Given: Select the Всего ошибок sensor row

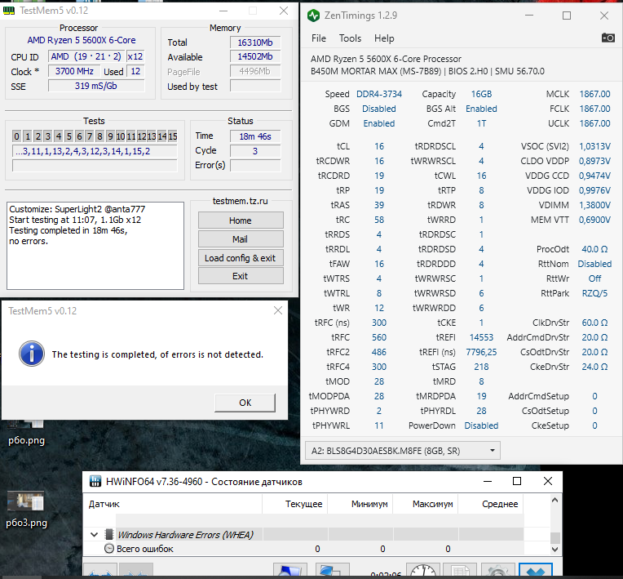Looking at the screenshot, I should click(304, 549).
